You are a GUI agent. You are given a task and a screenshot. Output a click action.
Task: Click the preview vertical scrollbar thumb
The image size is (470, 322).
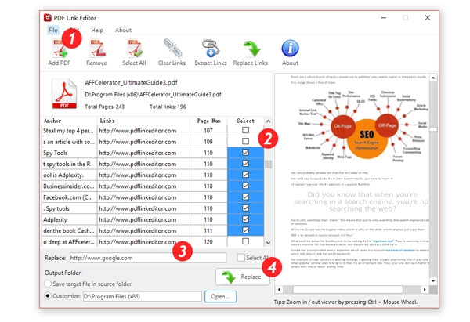[433, 129]
